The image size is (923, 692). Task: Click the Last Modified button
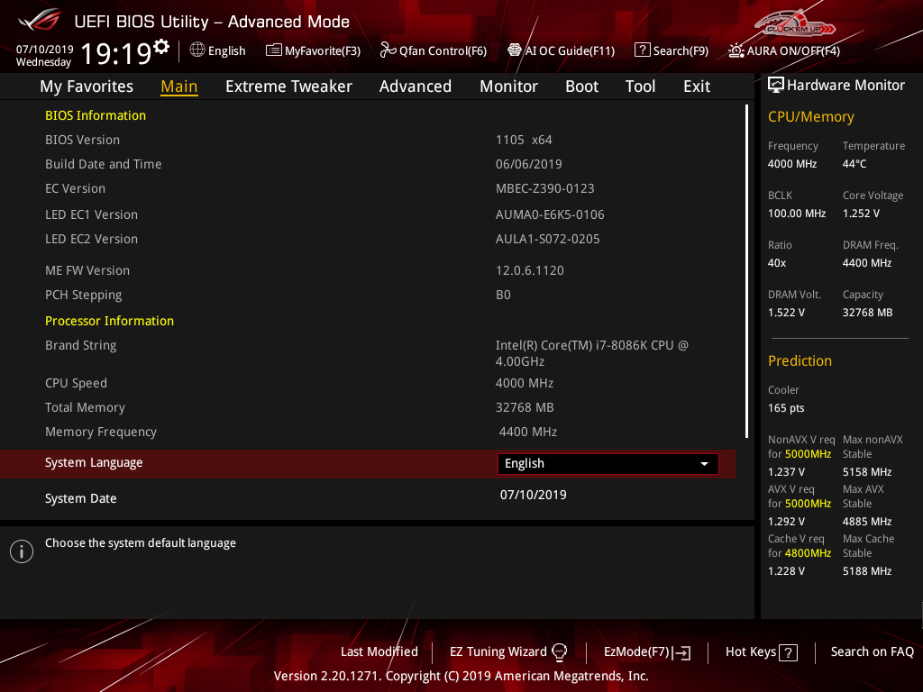point(379,651)
